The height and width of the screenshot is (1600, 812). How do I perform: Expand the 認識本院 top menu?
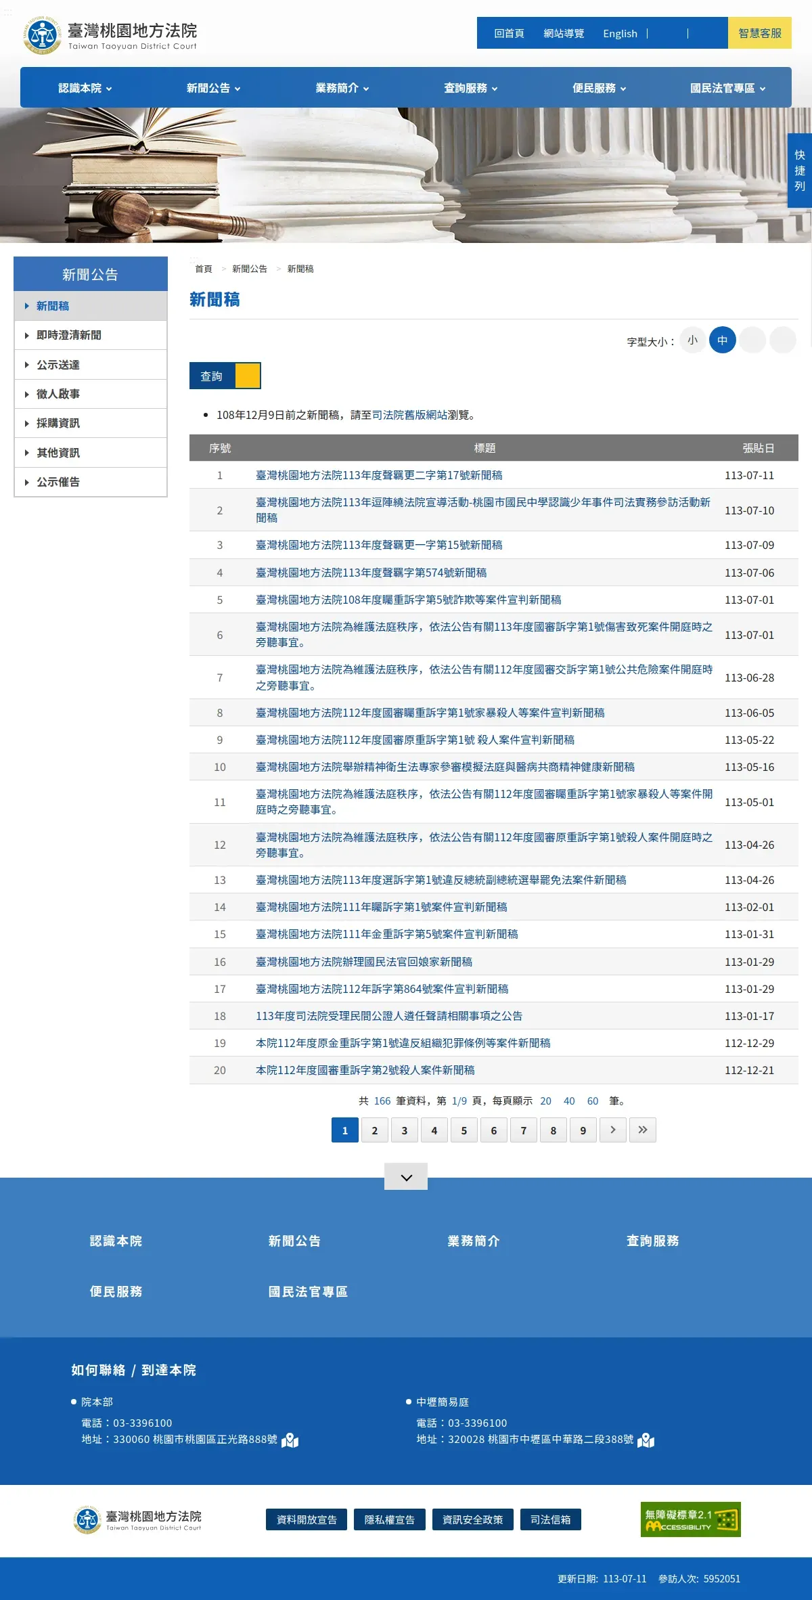(85, 88)
